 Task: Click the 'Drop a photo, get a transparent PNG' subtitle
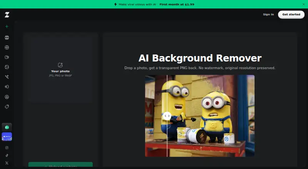click(200, 68)
